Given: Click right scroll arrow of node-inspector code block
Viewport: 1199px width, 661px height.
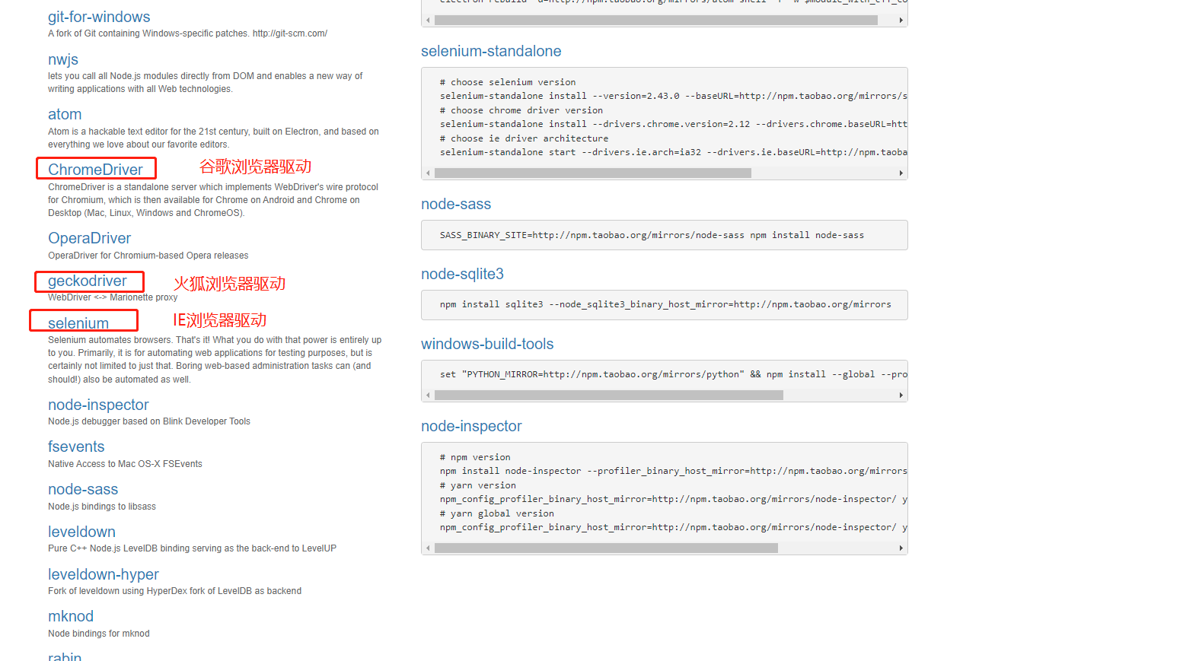Looking at the screenshot, I should (901, 548).
